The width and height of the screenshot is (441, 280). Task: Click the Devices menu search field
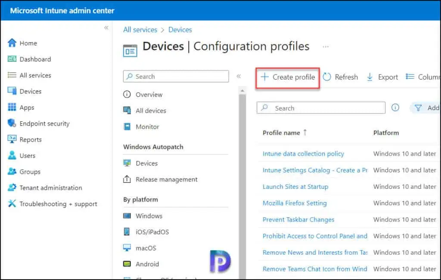click(x=176, y=77)
